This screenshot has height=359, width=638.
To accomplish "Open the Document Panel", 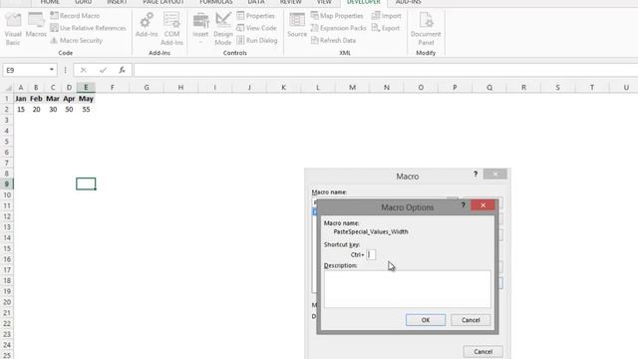I will coord(426,28).
